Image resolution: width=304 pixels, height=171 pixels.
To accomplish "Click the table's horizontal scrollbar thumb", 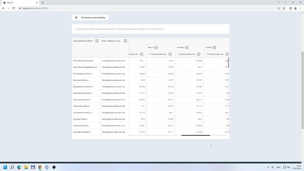I will coord(196,135).
